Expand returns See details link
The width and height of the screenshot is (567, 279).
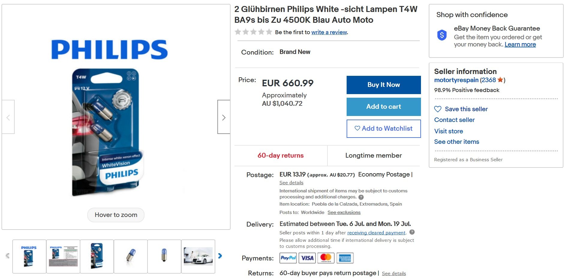point(394,274)
